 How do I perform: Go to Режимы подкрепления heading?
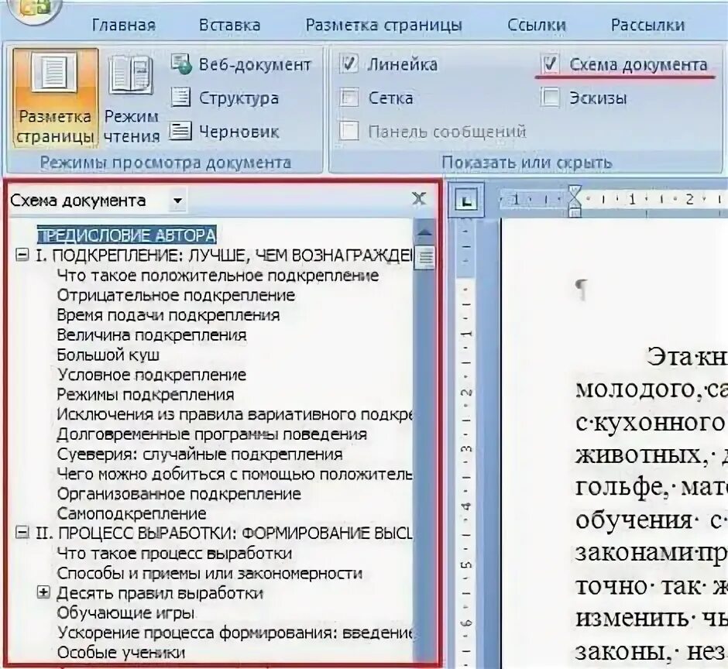point(146,395)
